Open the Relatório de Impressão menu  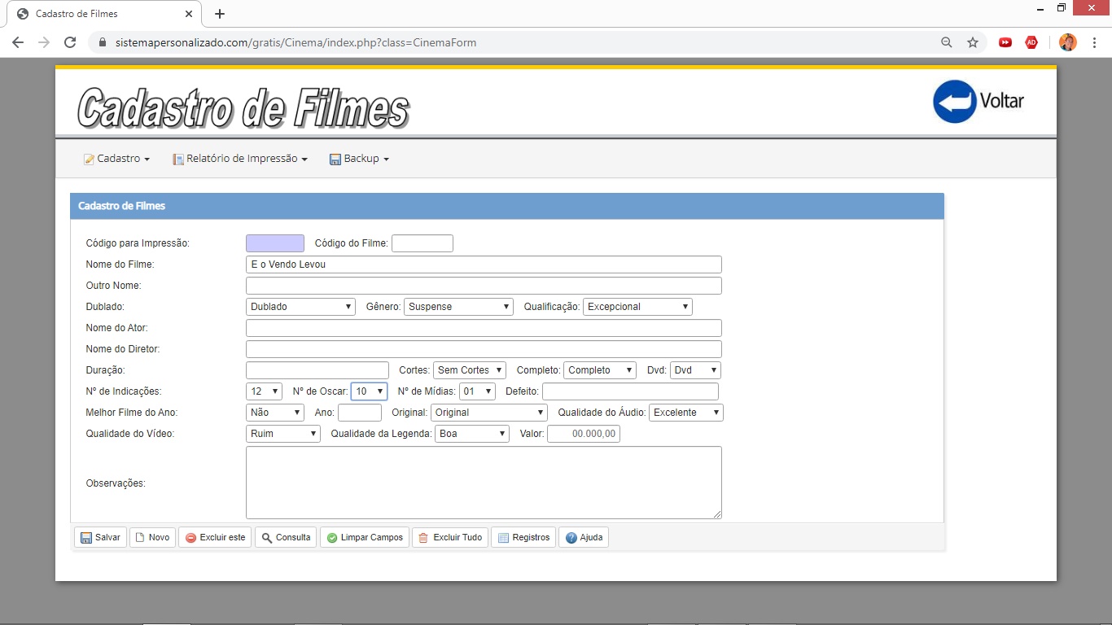point(240,159)
